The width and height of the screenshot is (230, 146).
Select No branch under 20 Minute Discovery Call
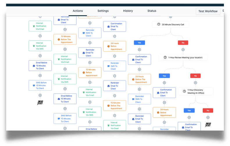tap(183, 42)
